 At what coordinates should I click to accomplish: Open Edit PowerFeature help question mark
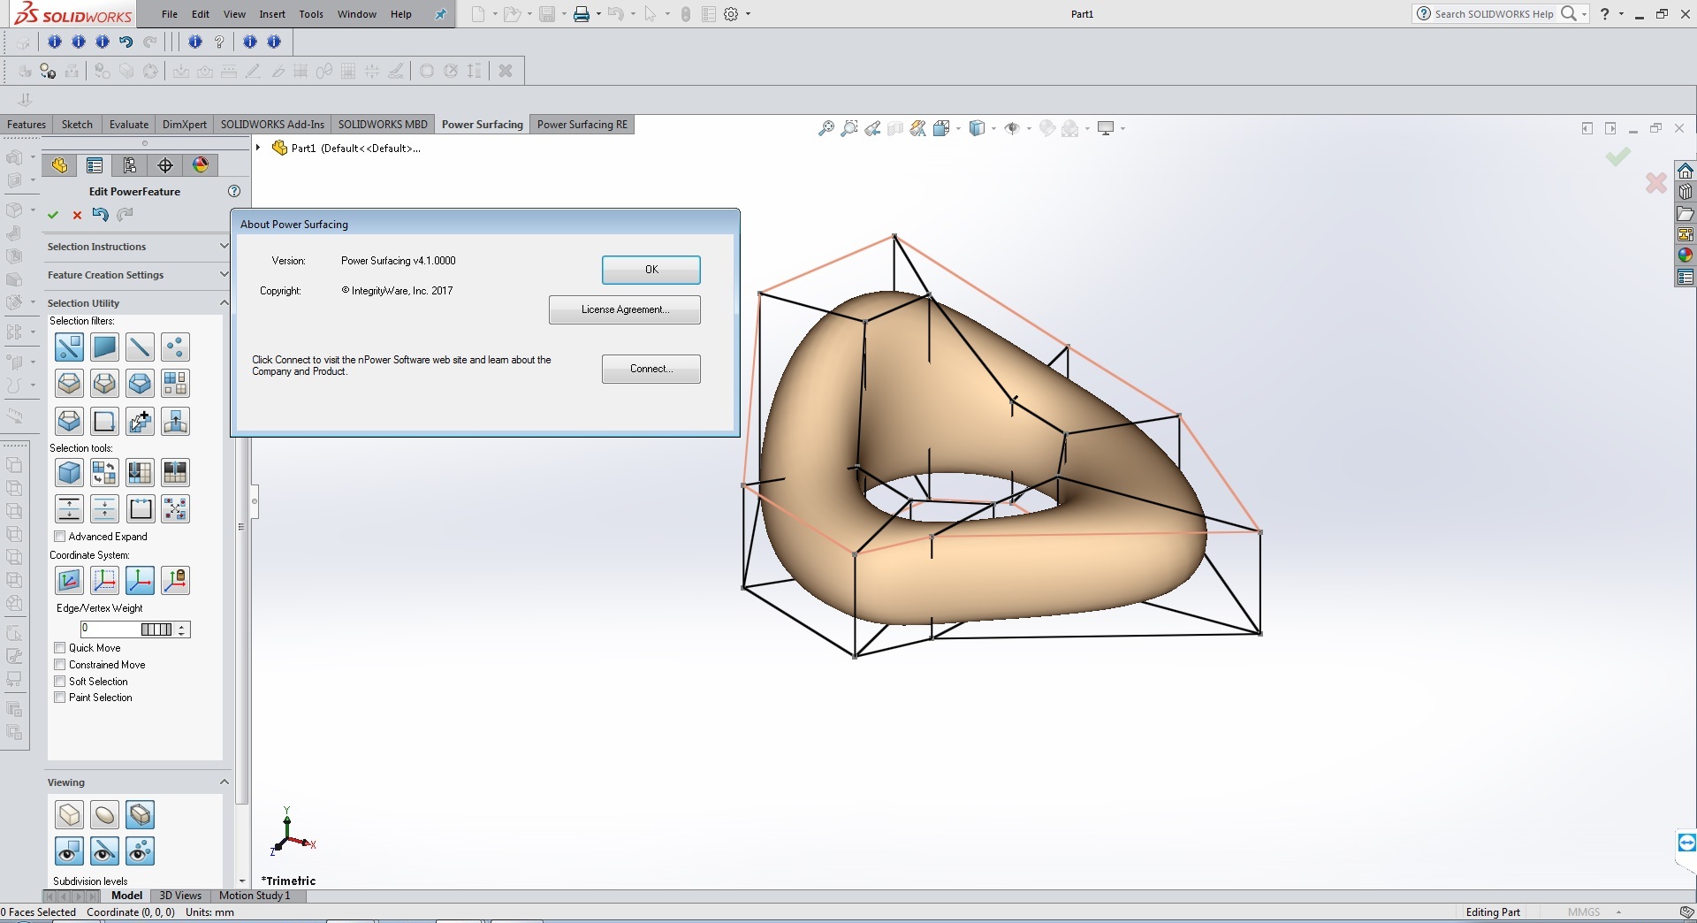pyautogui.click(x=234, y=191)
